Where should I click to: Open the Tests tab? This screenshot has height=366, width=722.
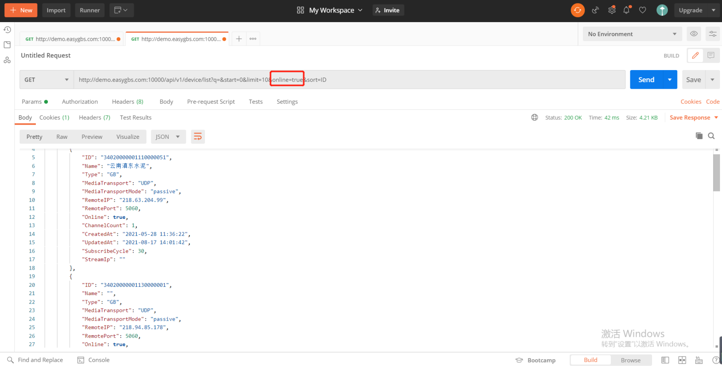click(x=255, y=102)
